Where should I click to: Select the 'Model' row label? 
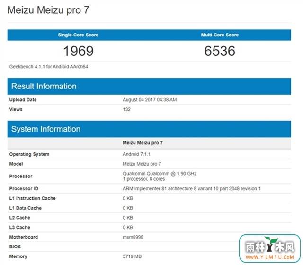click(16, 164)
